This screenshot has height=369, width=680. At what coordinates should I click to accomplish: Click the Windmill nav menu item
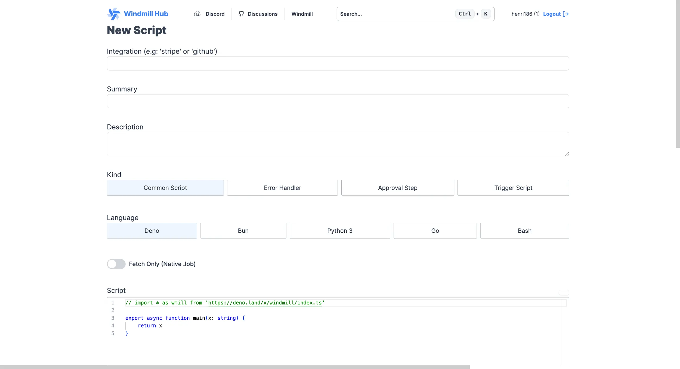pyautogui.click(x=302, y=14)
